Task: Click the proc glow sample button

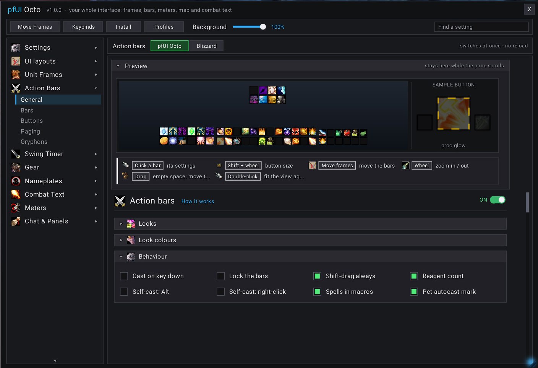Action: tap(454, 114)
